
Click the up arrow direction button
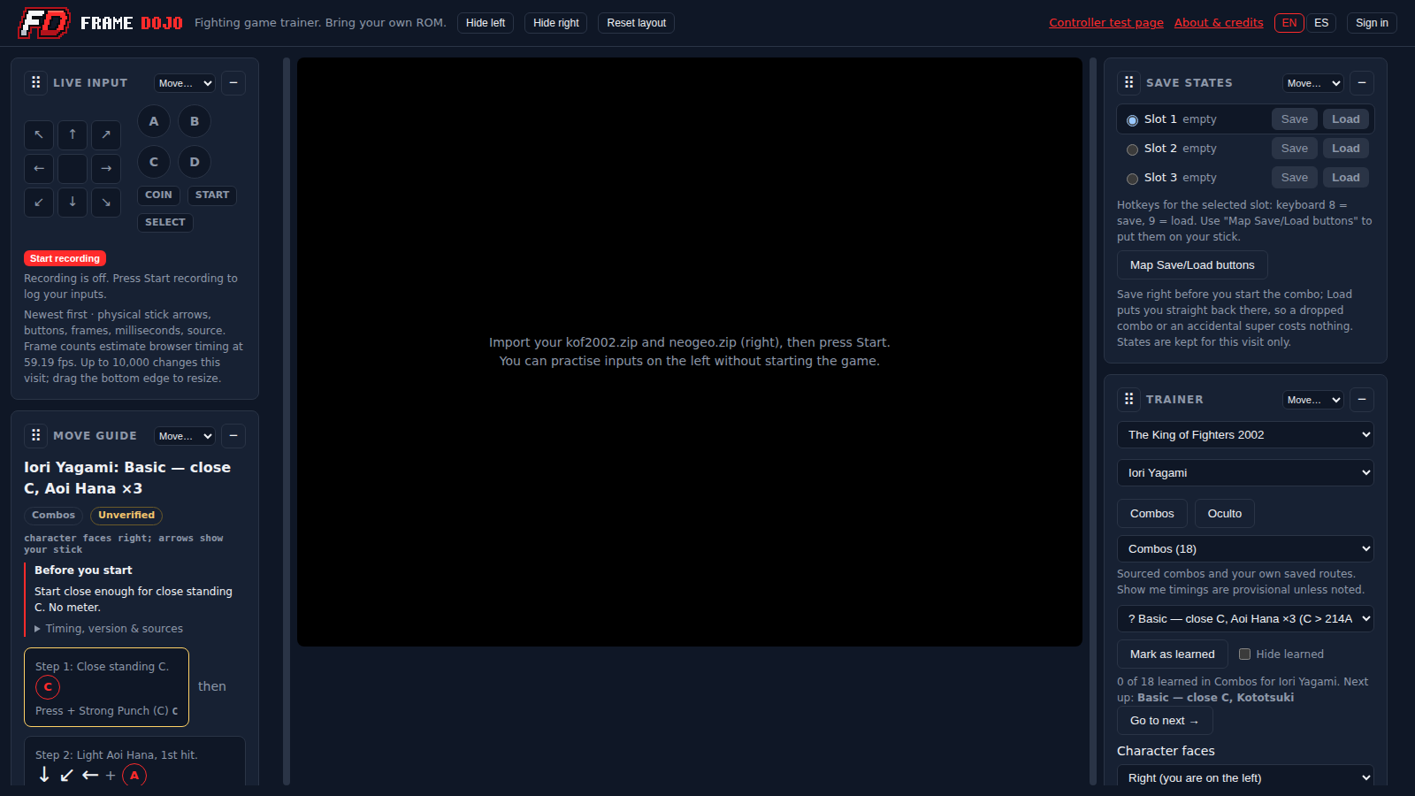(73, 134)
